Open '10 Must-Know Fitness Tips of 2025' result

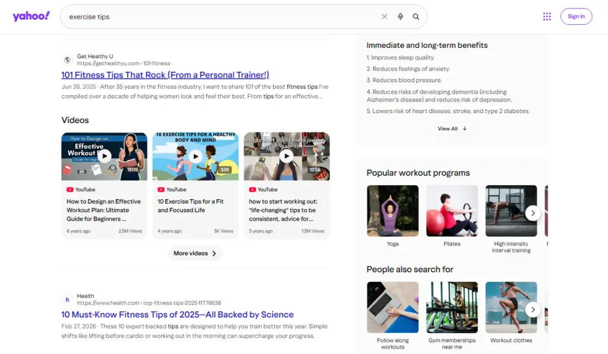pyautogui.click(x=177, y=314)
